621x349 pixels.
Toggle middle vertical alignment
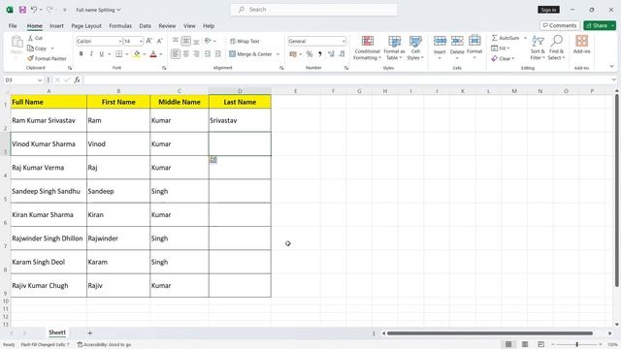click(185, 41)
